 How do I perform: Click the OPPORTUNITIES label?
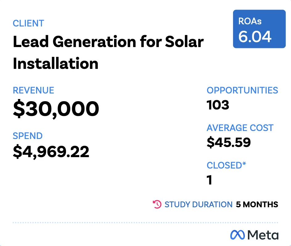click(x=242, y=90)
